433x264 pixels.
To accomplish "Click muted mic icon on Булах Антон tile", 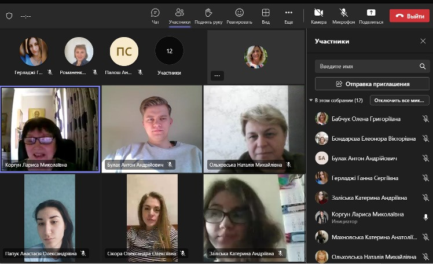I will 170,164.
